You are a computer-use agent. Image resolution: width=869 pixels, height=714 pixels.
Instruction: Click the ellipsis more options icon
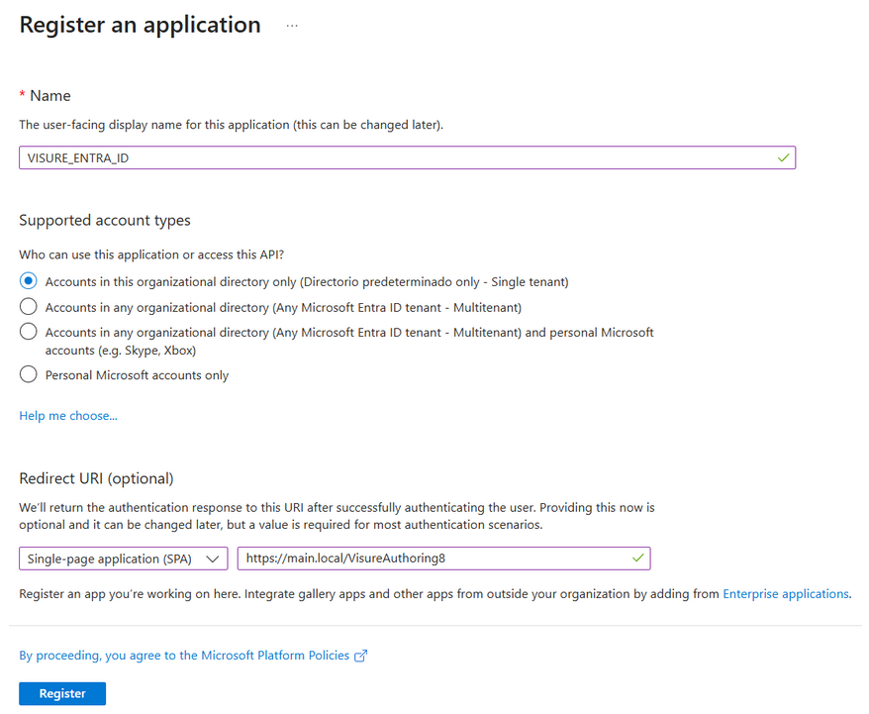tap(292, 26)
